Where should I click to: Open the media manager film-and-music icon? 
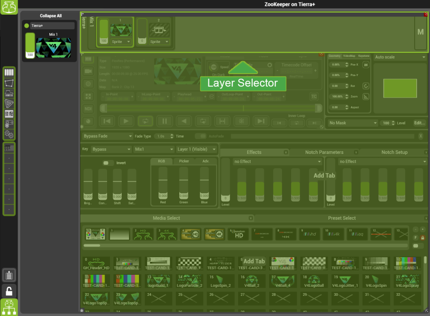pyautogui.click(x=9, y=114)
